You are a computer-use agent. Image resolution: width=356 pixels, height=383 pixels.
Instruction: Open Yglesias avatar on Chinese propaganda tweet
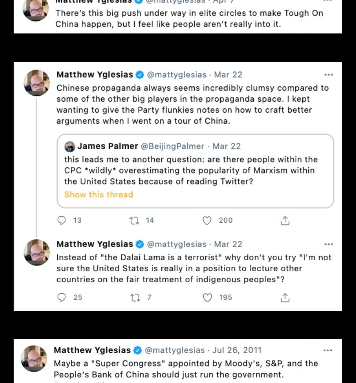(x=37, y=83)
